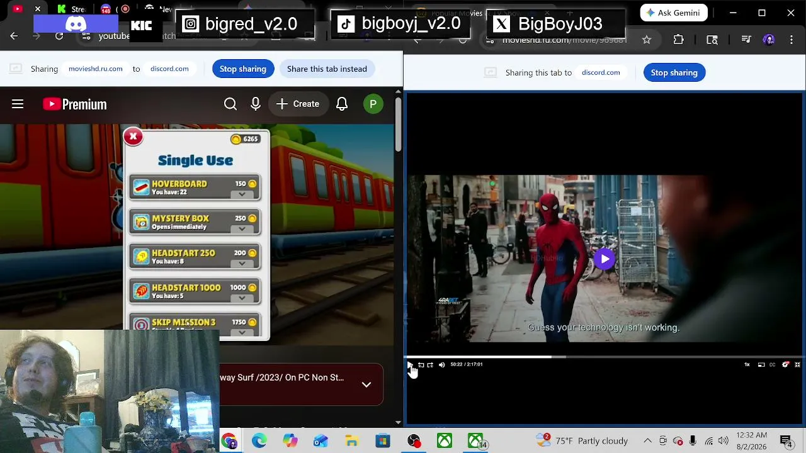Viewport: 806px width, 453px height.
Task: Open movie player settings gear
Action: coord(785,364)
